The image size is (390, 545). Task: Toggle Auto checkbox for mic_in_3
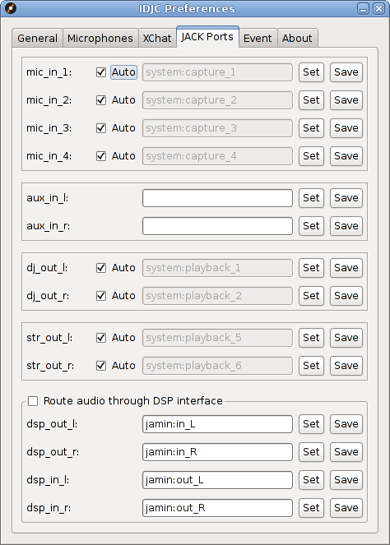[x=101, y=128]
